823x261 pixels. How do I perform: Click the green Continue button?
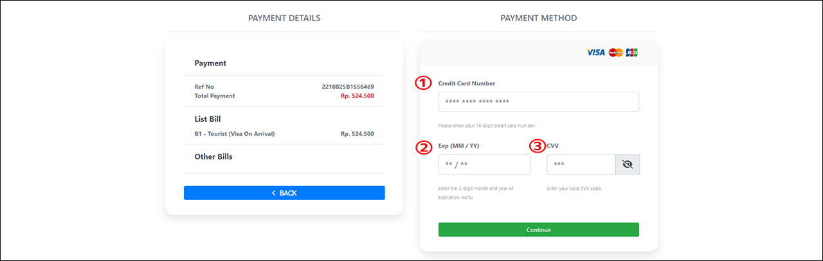coord(539,230)
